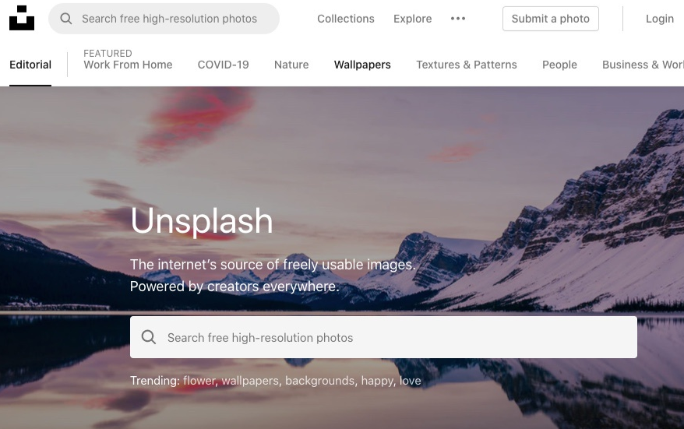Screen dimensions: 684x429
Task: Click the trending term happy
Action: click(x=377, y=381)
